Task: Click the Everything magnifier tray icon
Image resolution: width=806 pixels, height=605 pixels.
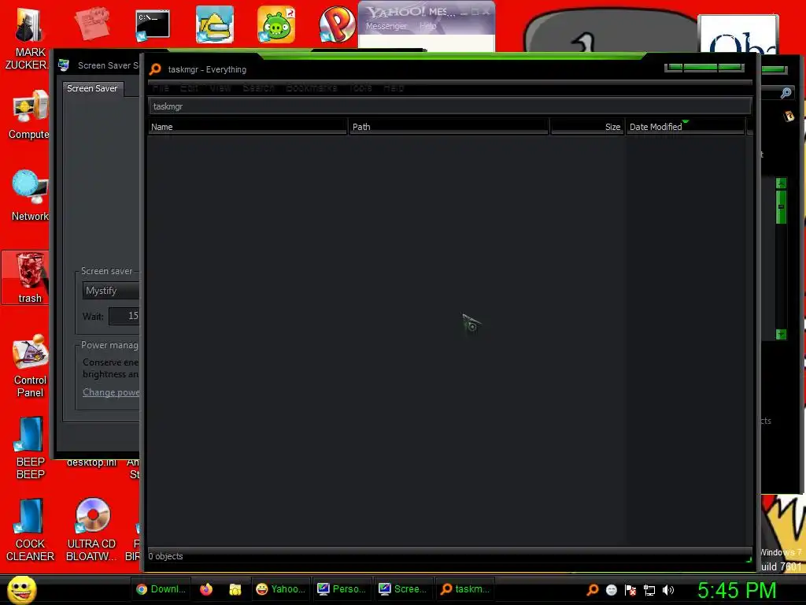Action: (x=593, y=589)
